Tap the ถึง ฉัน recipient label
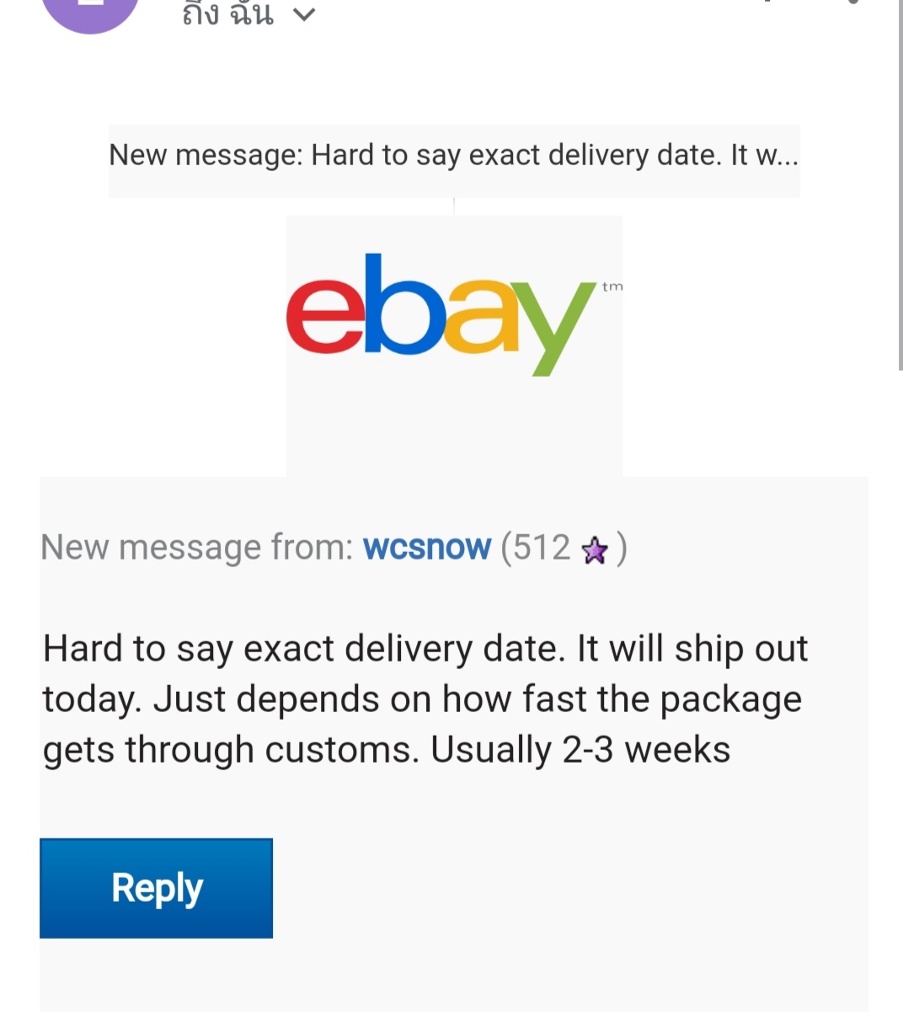This screenshot has width=903, height=1012. [227, 13]
